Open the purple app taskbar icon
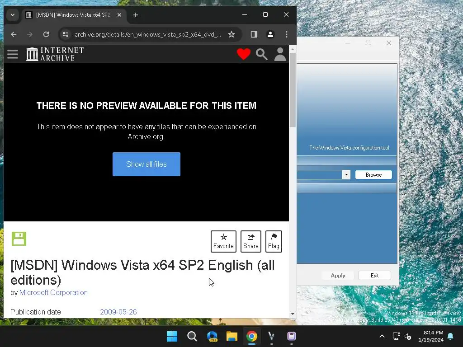This screenshot has width=463, height=347. [x=292, y=336]
